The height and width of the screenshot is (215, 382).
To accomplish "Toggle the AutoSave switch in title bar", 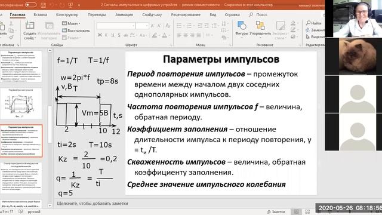I will [30, 5].
